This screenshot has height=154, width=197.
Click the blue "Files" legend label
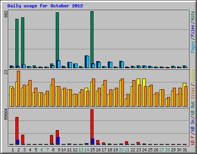click(192, 31)
